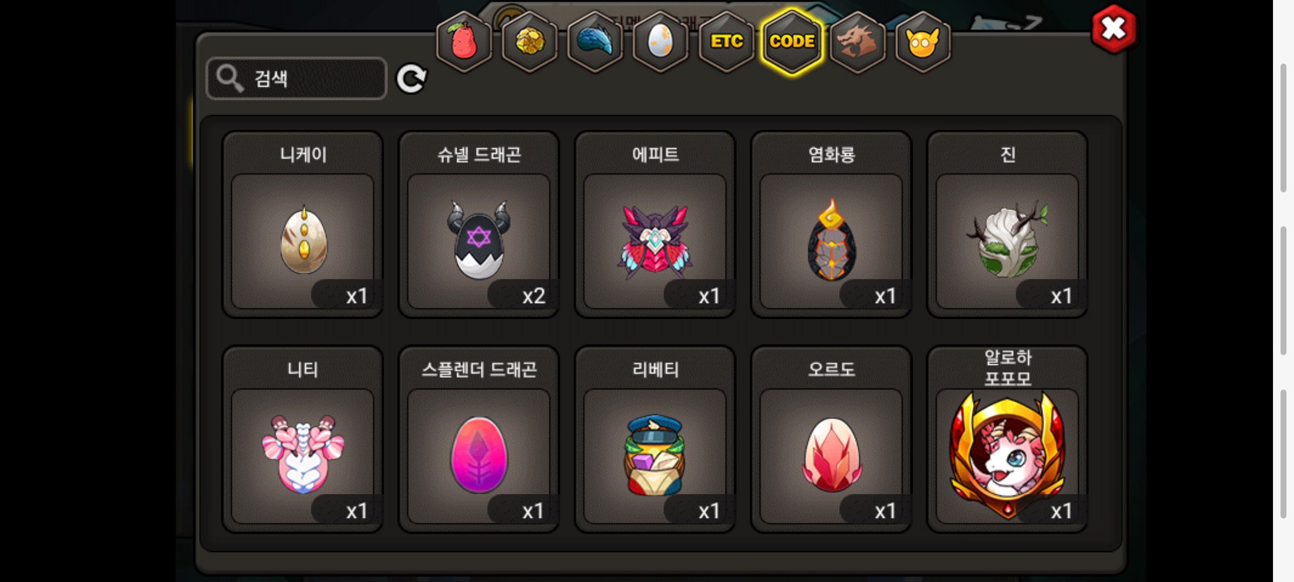Pick the 에피트 winged egg item

[x=655, y=225]
